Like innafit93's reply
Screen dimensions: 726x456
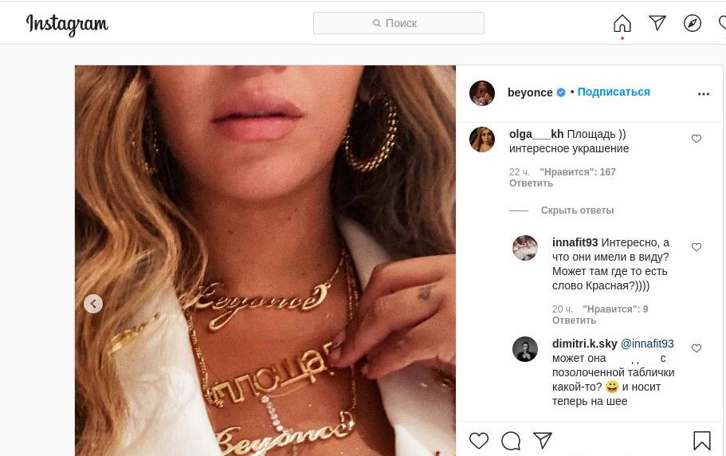click(x=697, y=247)
